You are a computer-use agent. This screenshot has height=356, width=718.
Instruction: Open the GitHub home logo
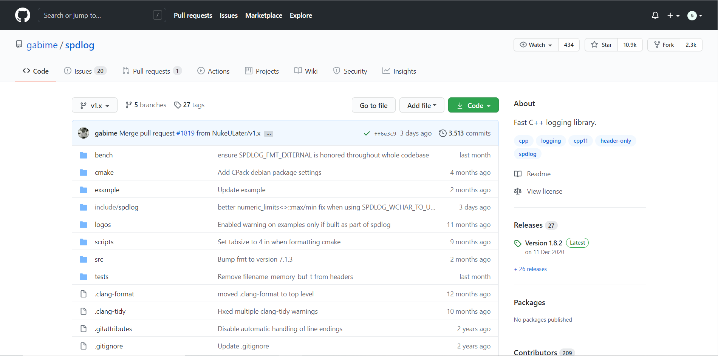point(23,15)
